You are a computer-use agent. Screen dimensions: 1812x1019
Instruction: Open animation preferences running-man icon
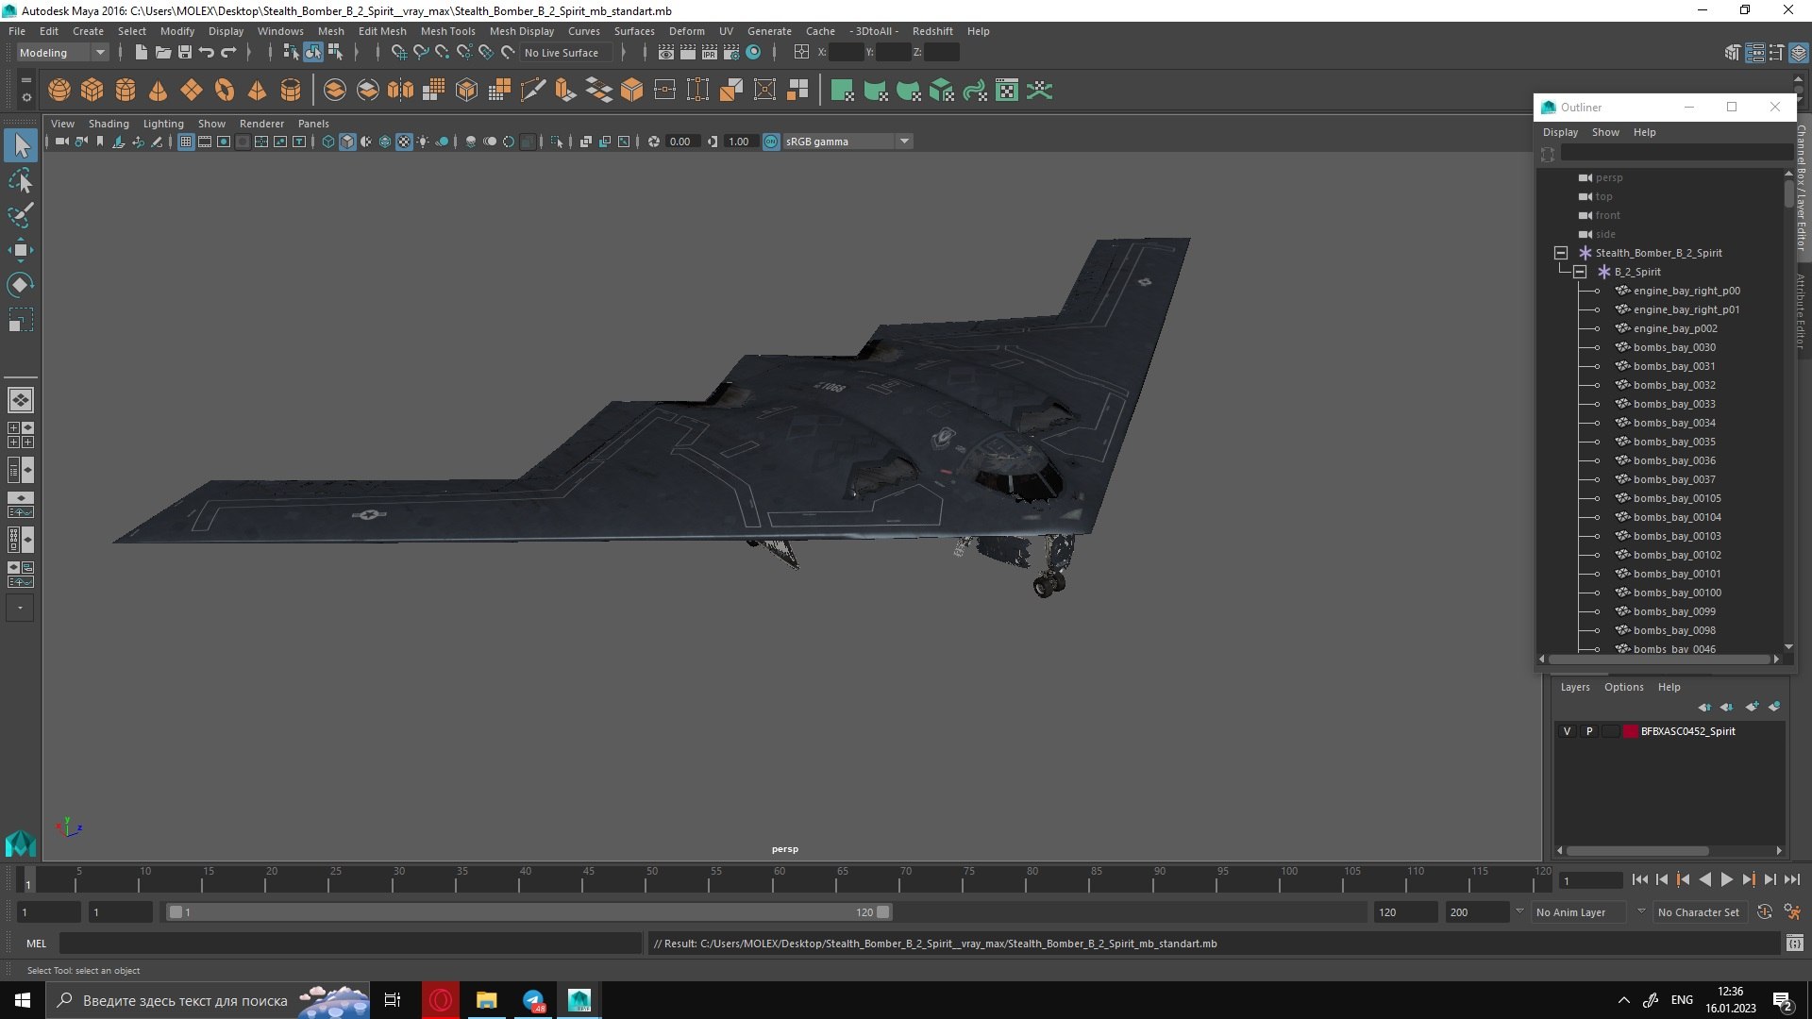[1792, 911]
